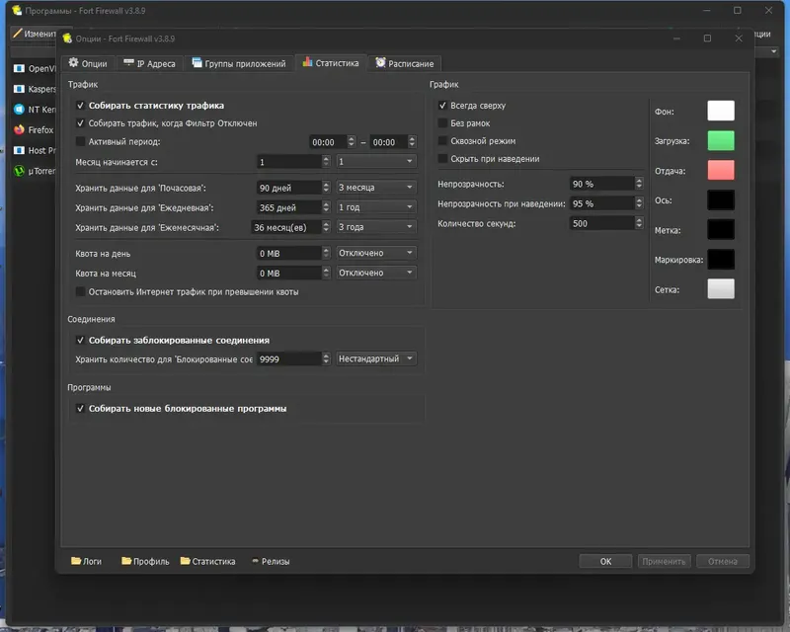
Task: Enable the Активный период checkbox
Action: pyautogui.click(x=81, y=141)
